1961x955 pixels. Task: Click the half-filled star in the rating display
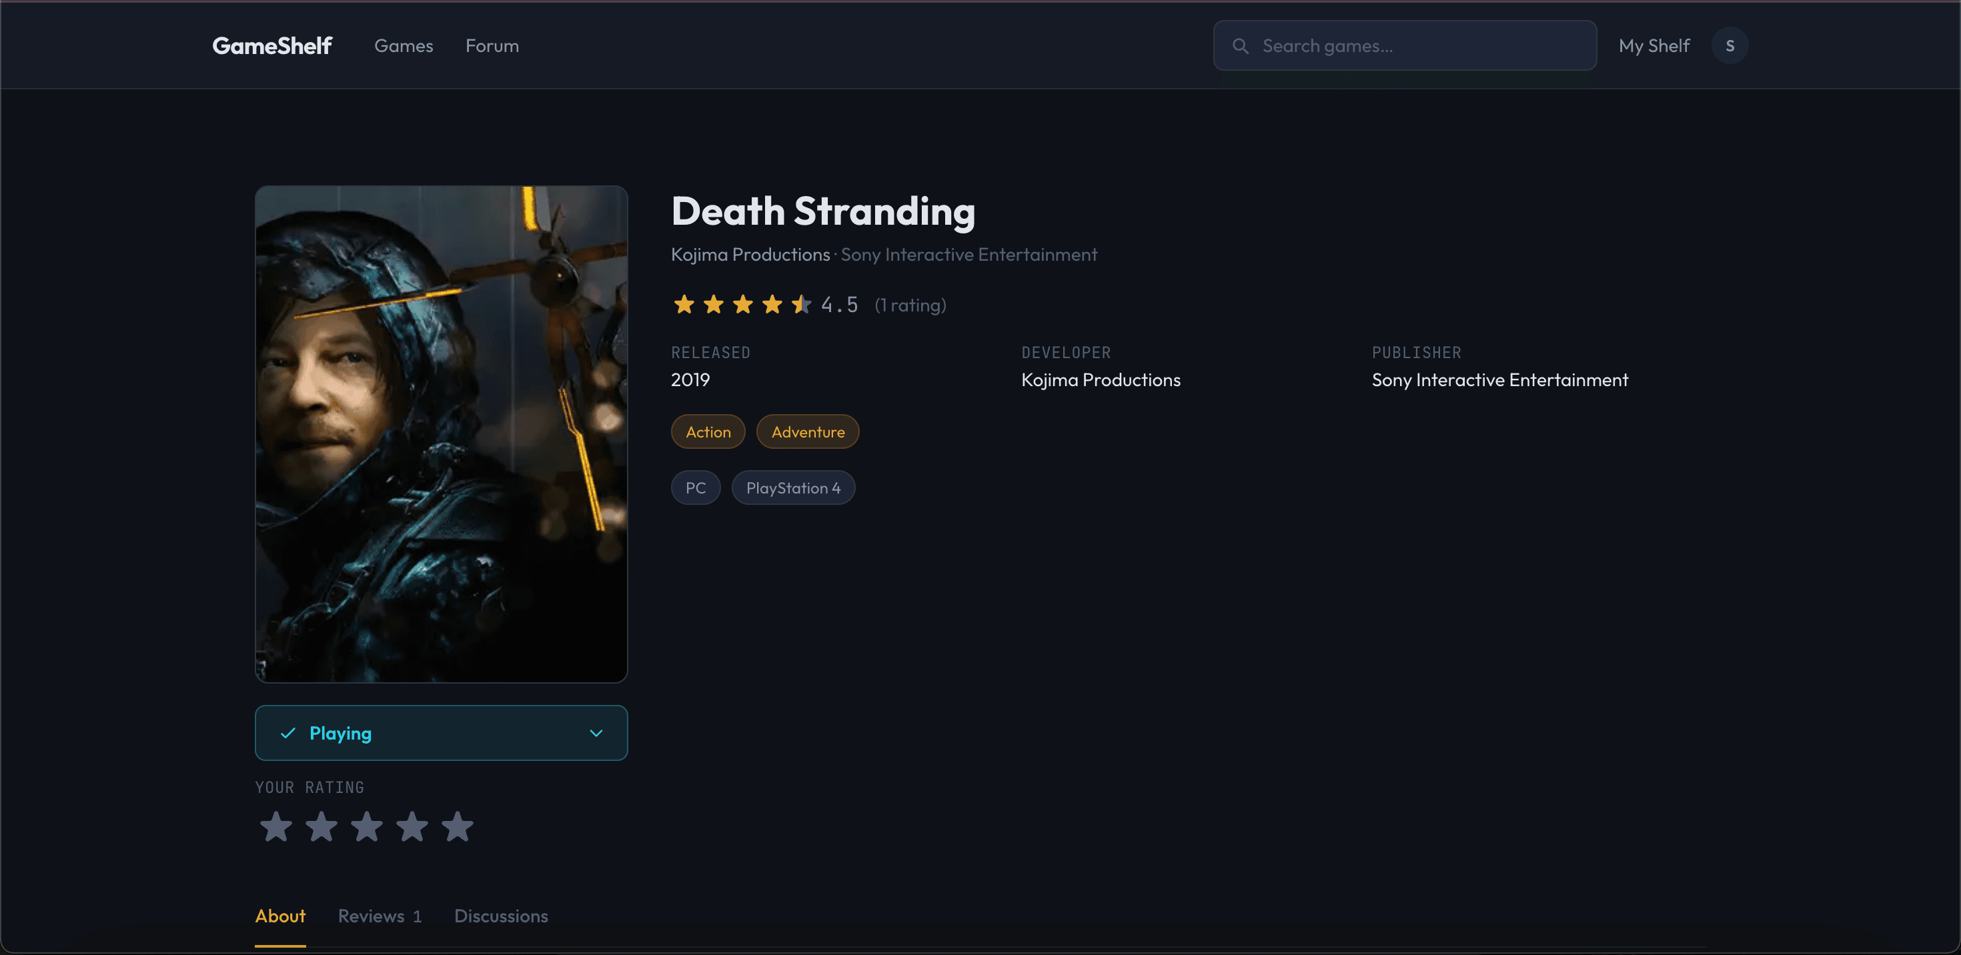coord(801,303)
